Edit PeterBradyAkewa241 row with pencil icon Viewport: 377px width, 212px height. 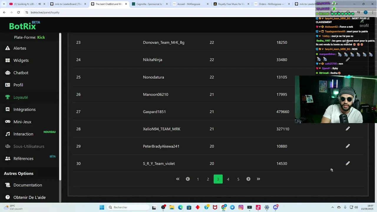[x=348, y=146]
